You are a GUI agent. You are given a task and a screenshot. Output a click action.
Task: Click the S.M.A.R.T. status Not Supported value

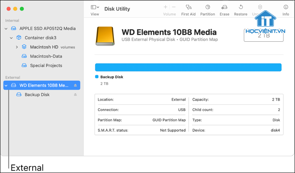[x=173, y=130]
